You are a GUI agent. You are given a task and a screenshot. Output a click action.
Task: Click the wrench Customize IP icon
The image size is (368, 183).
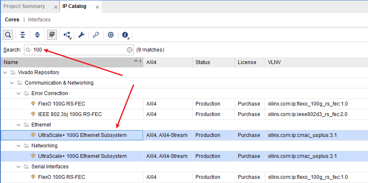click(81, 35)
